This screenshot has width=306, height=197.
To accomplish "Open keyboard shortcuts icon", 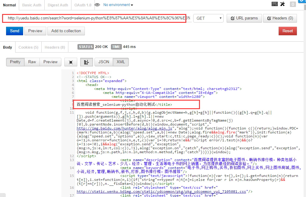I will tap(275, 4).
